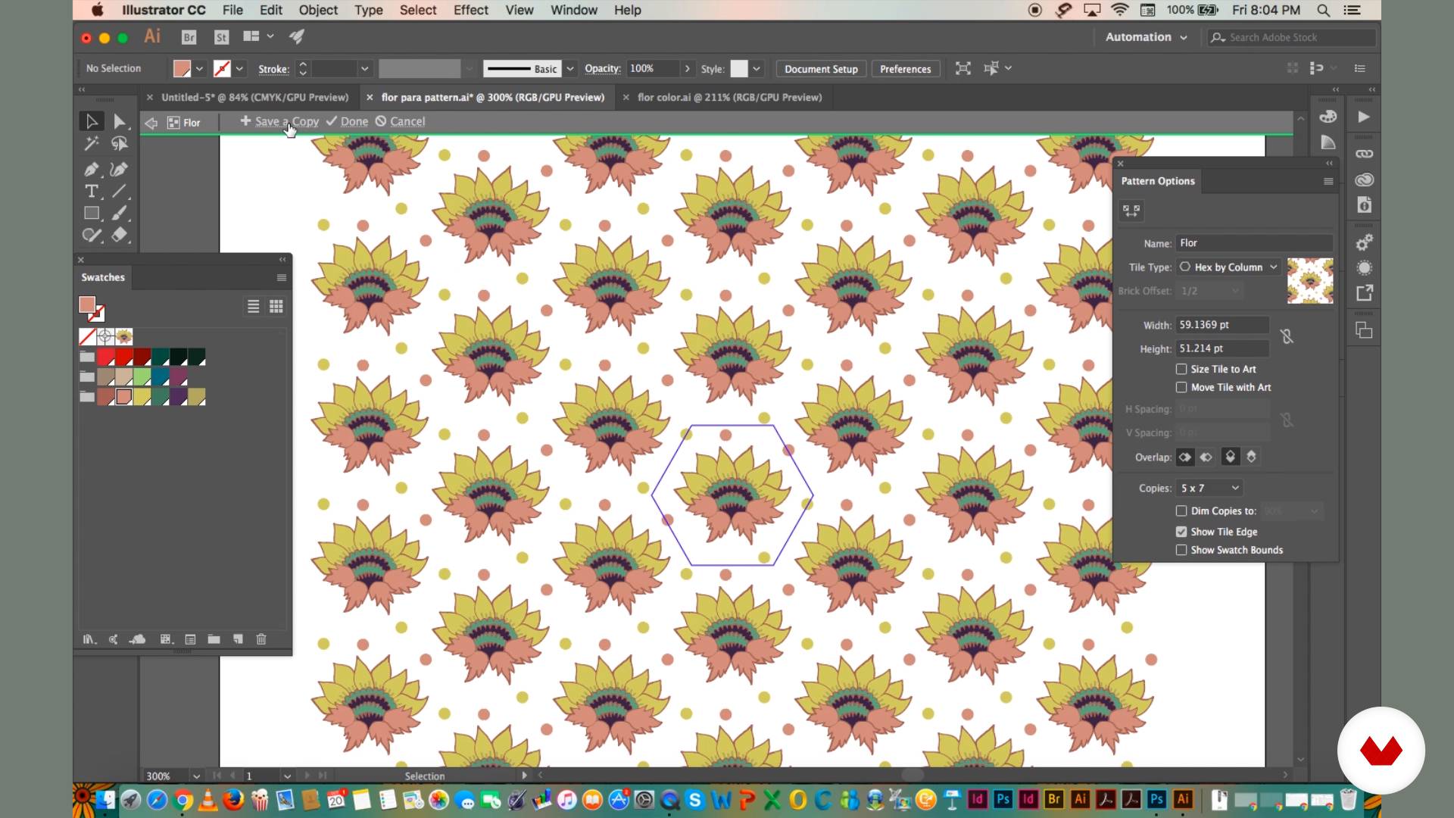Viewport: 1454px width, 818px height.
Task: Select the Line Segment tool
Action: point(120,191)
